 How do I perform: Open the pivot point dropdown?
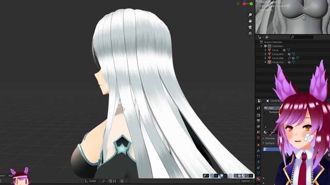pos(104,181)
